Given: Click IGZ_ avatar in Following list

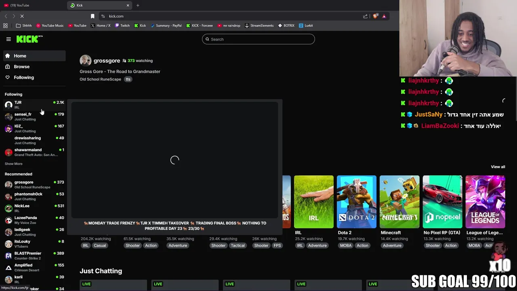Looking at the screenshot, I should click(x=8, y=129).
